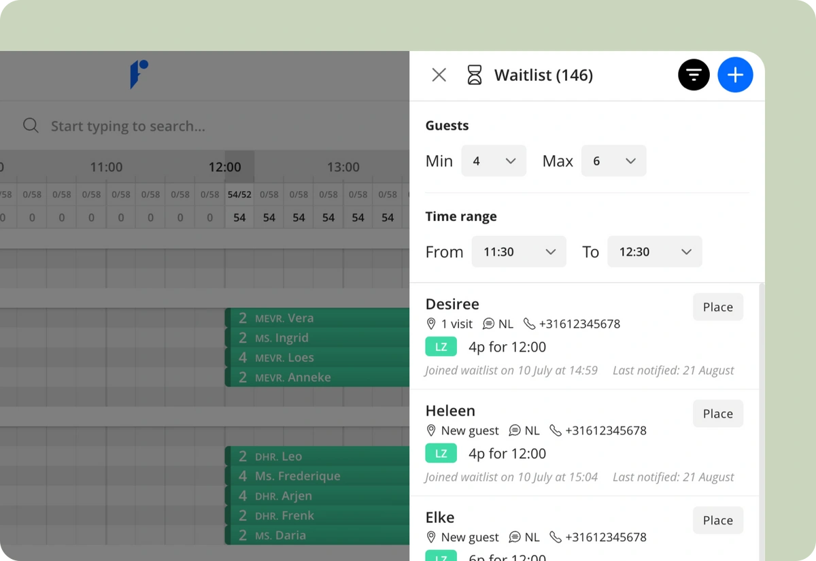Image resolution: width=816 pixels, height=561 pixels.
Task: Open the waitlist filter options button
Action: pos(694,75)
